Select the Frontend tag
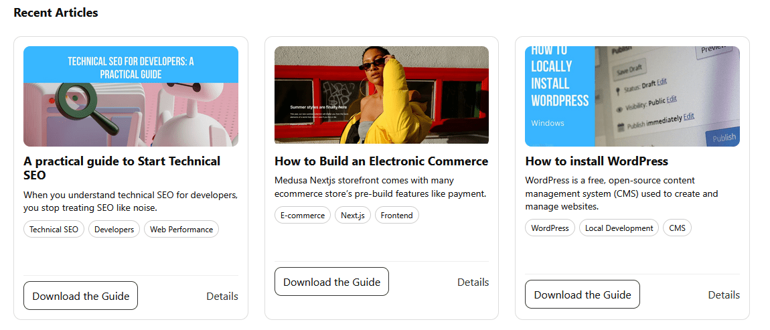770x330 pixels. coord(397,215)
